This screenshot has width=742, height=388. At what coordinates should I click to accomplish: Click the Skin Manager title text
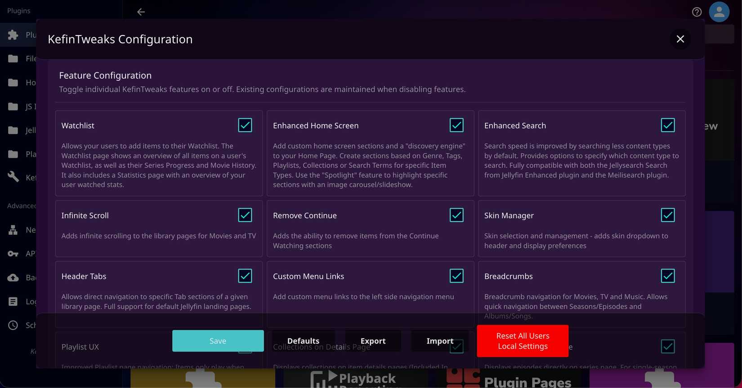(509, 216)
